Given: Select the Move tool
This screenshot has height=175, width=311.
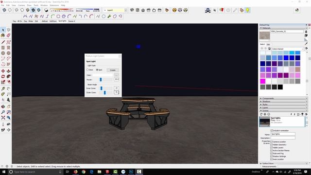Looking at the screenshot, I should pos(3,71).
